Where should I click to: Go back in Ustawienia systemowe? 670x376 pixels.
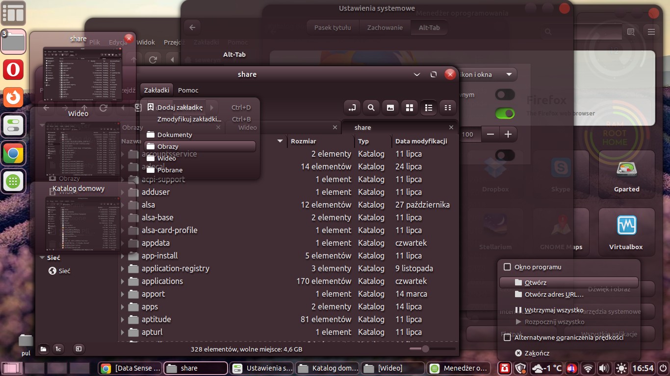pyautogui.click(x=192, y=27)
